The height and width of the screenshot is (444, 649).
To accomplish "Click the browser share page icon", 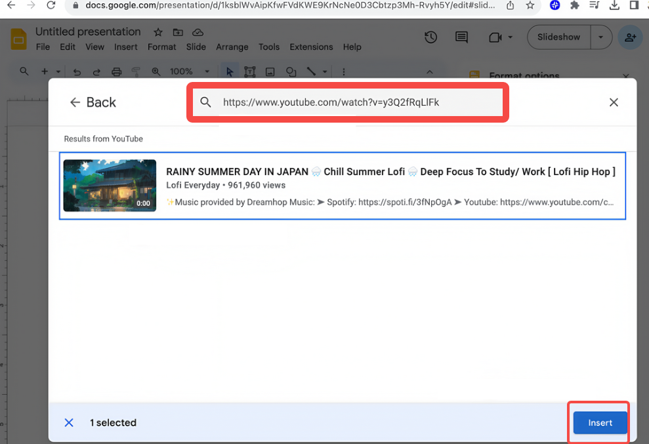I will point(511,5).
